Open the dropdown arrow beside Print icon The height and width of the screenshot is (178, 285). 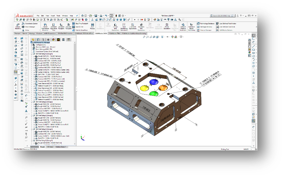tap(103, 16)
